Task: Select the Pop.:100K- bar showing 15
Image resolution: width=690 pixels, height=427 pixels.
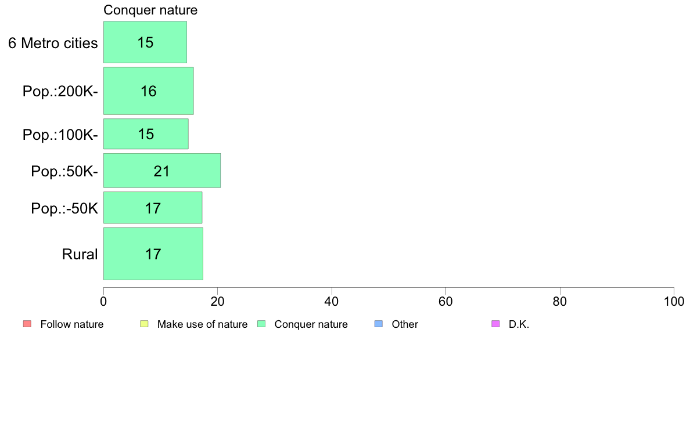Action: pos(146,133)
